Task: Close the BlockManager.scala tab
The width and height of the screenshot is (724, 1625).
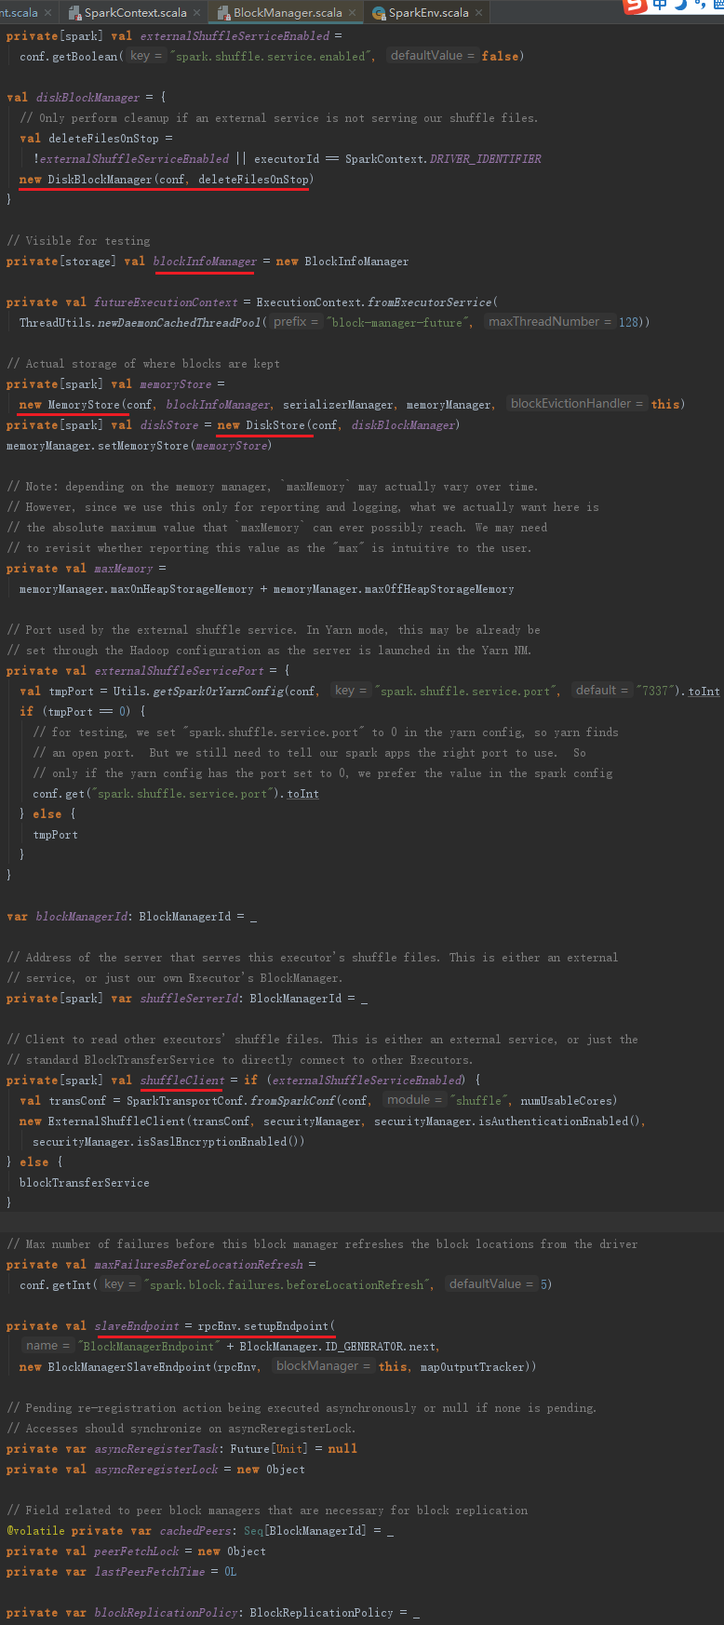Action: (x=353, y=13)
